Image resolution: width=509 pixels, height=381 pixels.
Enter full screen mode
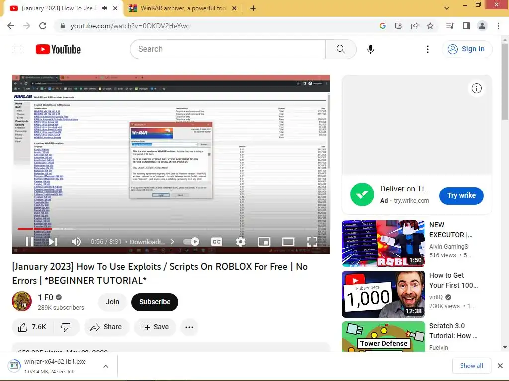[312, 242]
